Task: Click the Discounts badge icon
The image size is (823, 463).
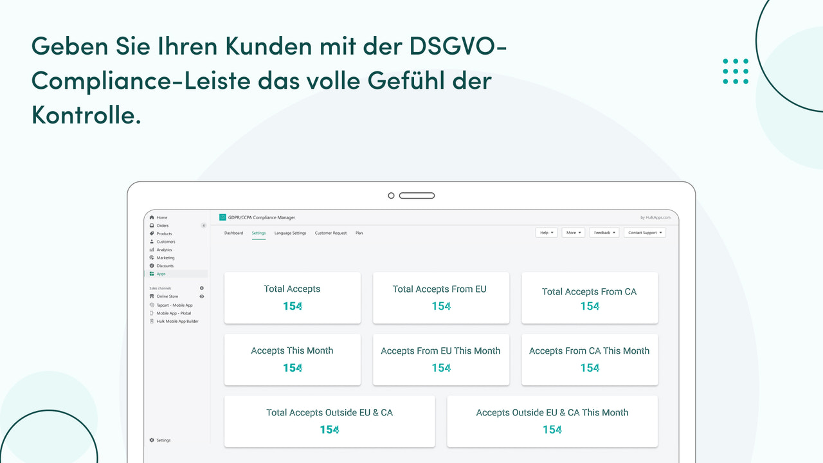Action: [x=152, y=266]
